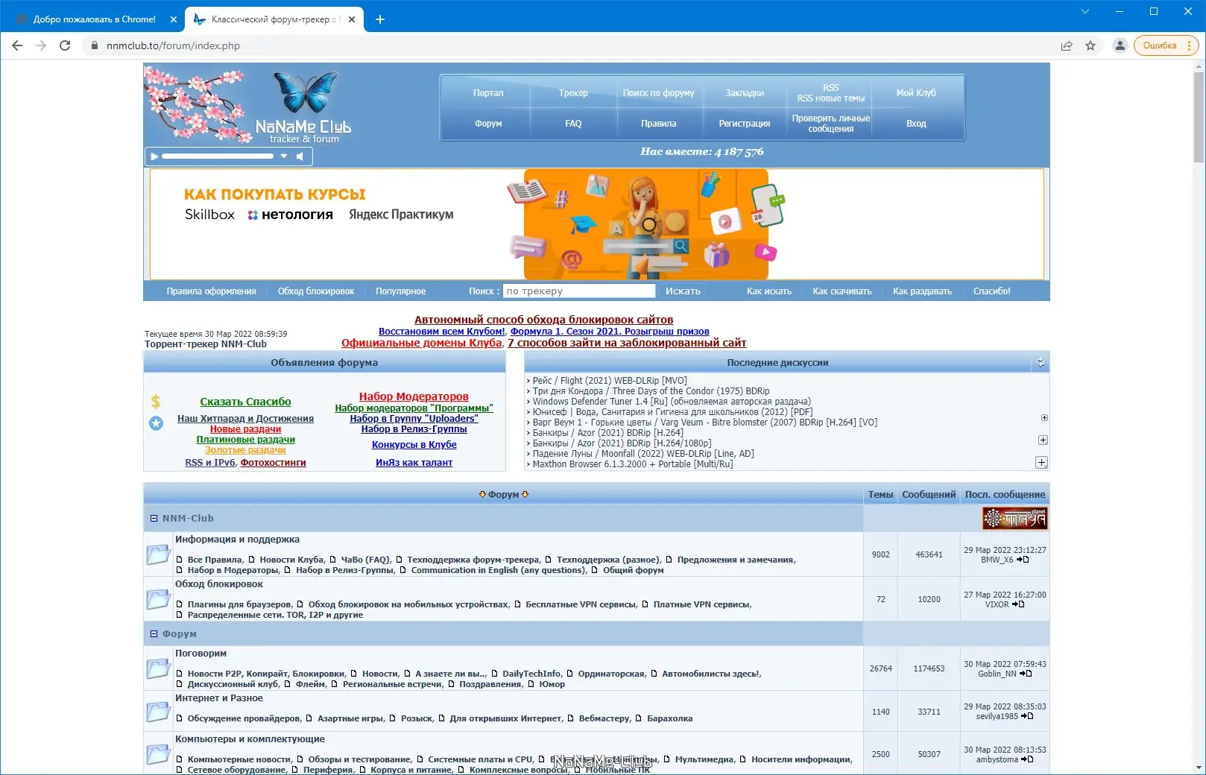Open last post arrow beside BMW_X6

[x=1023, y=560]
